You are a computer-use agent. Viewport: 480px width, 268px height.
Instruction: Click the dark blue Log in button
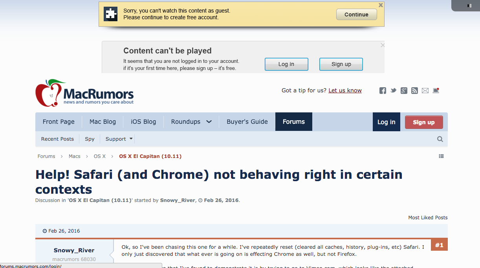[x=387, y=122]
